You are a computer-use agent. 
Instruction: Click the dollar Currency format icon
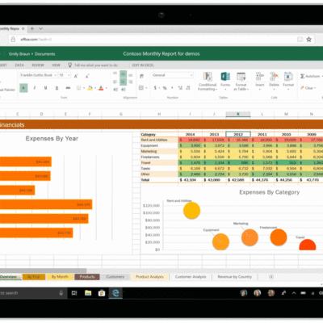pos(155,88)
